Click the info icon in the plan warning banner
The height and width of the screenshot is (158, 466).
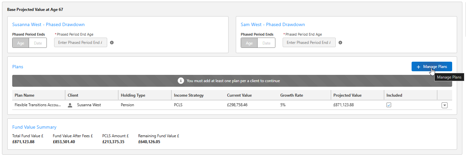click(181, 81)
